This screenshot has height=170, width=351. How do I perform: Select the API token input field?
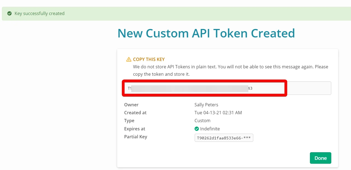click(x=227, y=88)
